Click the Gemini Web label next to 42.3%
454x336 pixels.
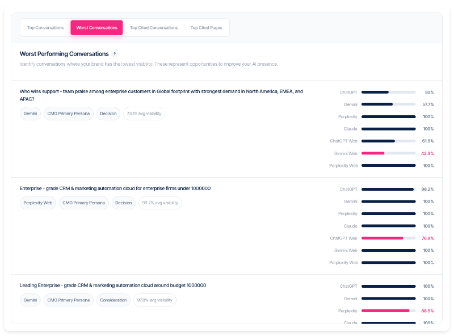346,153
